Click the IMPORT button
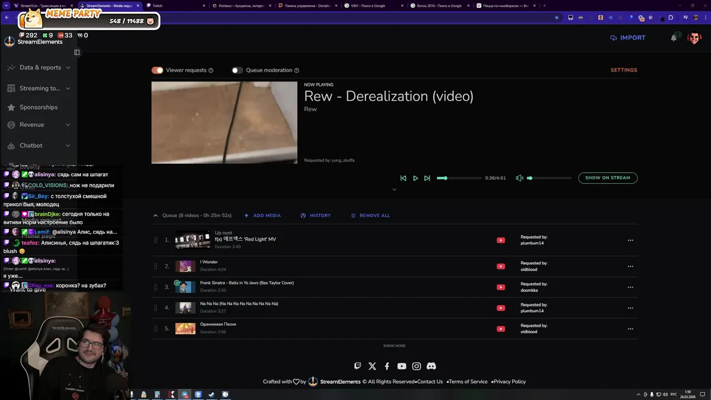This screenshot has height=400, width=711. (628, 38)
